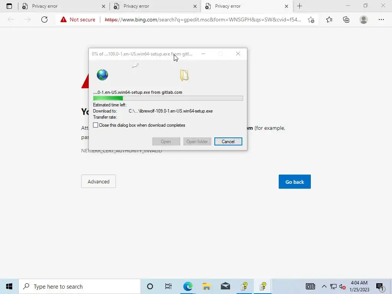This screenshot has width=392, height=294.
Task: Cancel the librewolf download
Action: tap(228, 142)
